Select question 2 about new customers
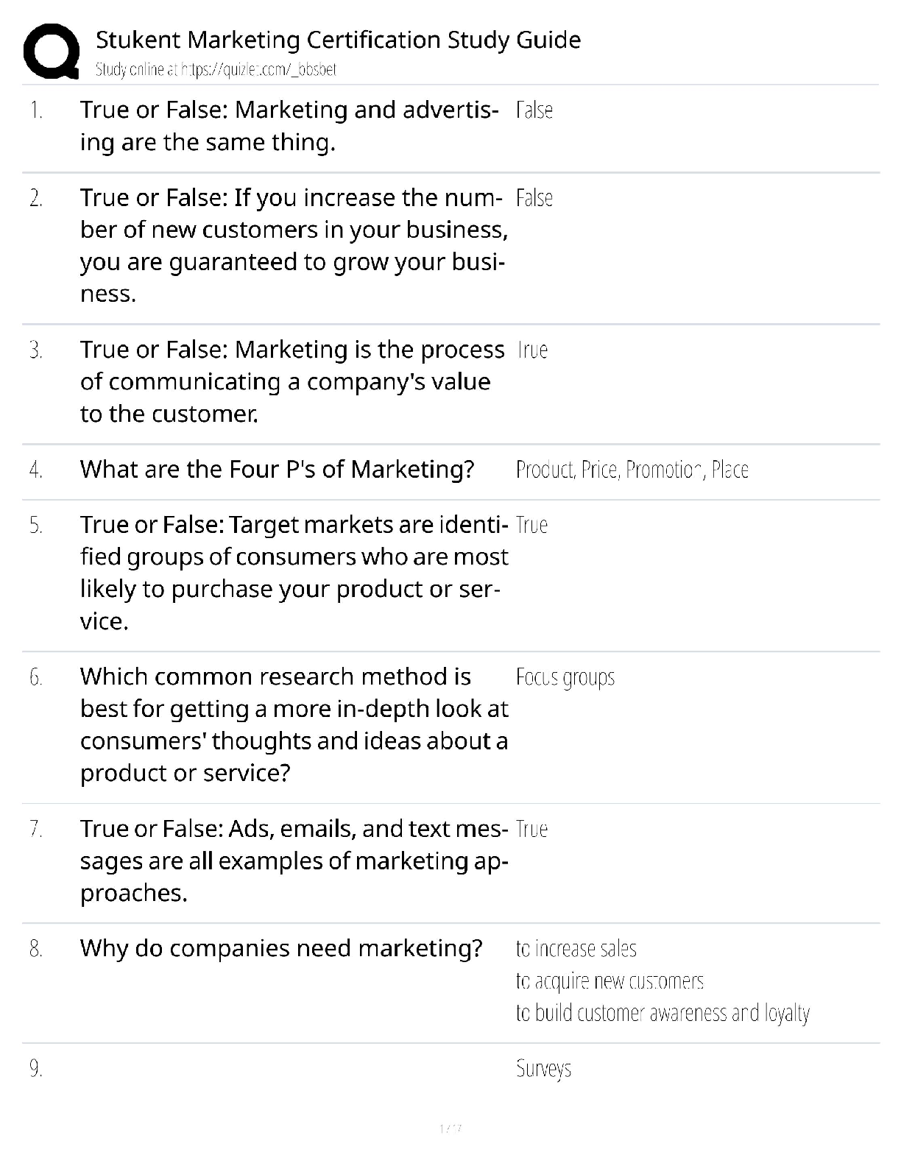The image size is (901, 1166). click(294, 246)
